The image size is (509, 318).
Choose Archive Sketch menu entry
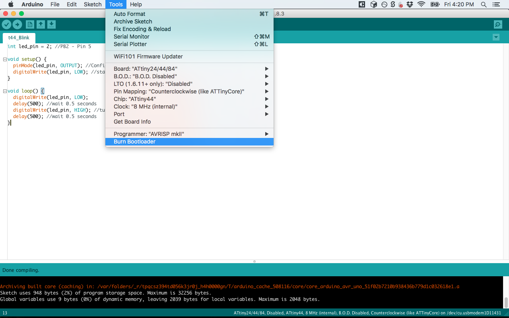(x=189, y=21)
